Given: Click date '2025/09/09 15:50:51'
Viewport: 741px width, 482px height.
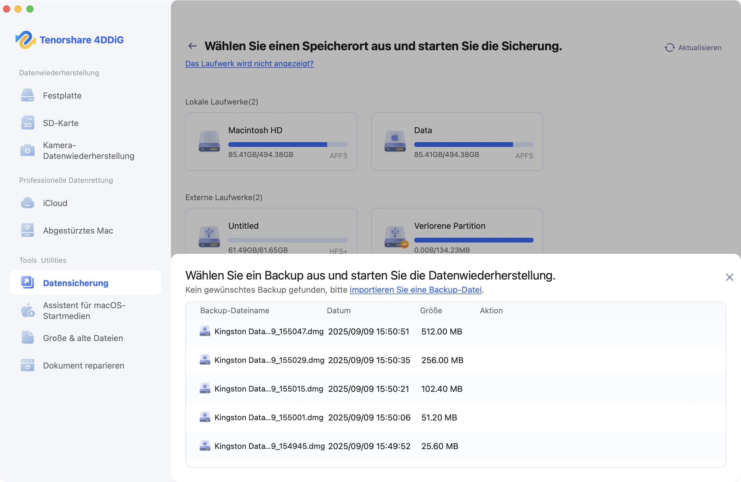Looking at the screenshot, I should (x=368, y=331).
